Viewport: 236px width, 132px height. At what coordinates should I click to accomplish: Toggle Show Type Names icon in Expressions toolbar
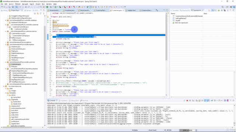coord(209,10)
